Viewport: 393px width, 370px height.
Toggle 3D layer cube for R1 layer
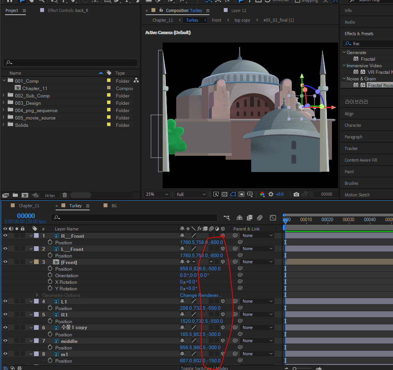click(x=223, y=314)
